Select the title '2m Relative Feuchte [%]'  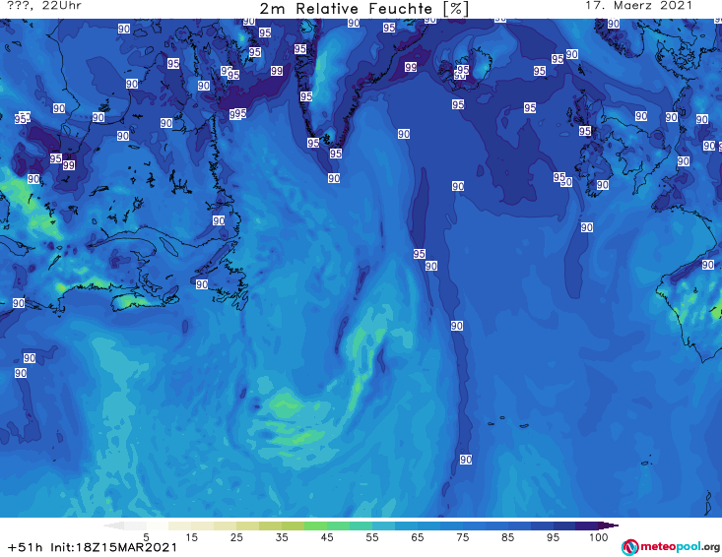363,9
